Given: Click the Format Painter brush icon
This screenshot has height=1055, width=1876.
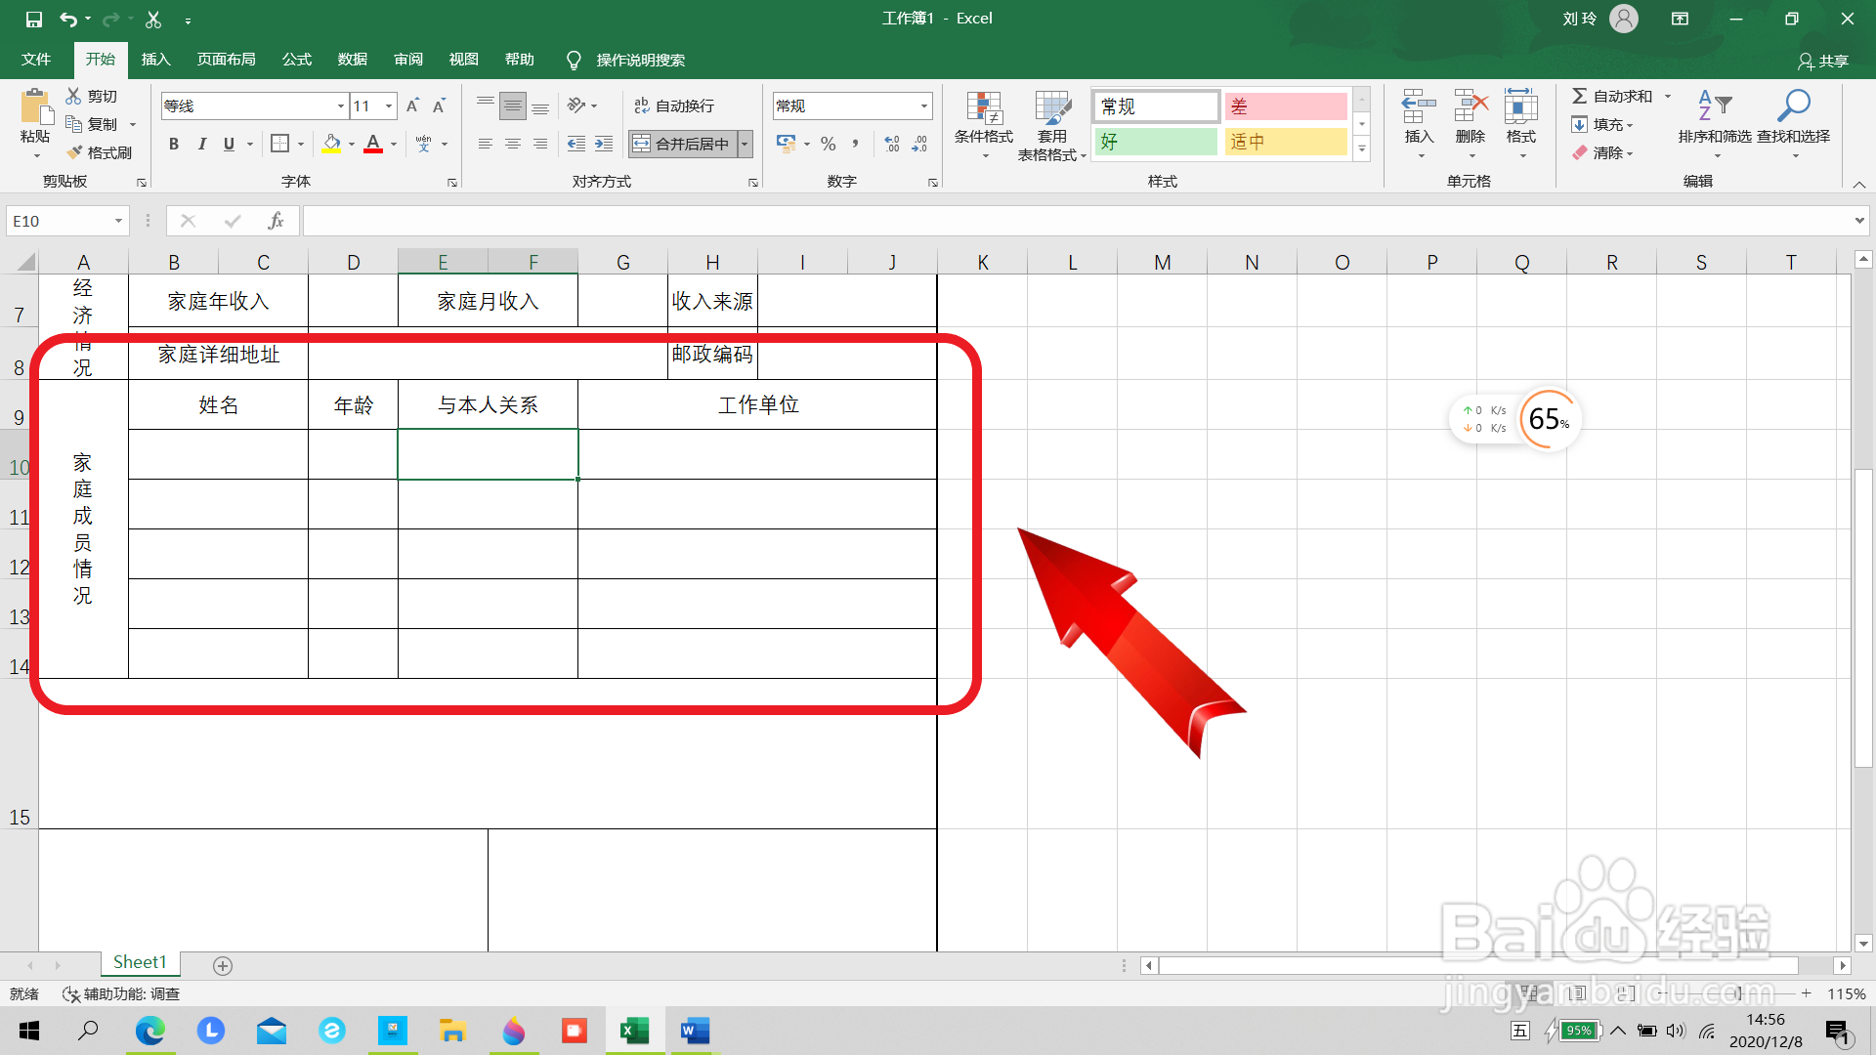Looking at the screenshot, I should point(75,152).
